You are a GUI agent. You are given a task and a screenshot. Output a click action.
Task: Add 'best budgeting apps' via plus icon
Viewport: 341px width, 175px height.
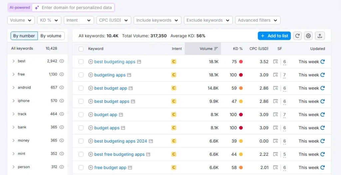coord(91,62)
